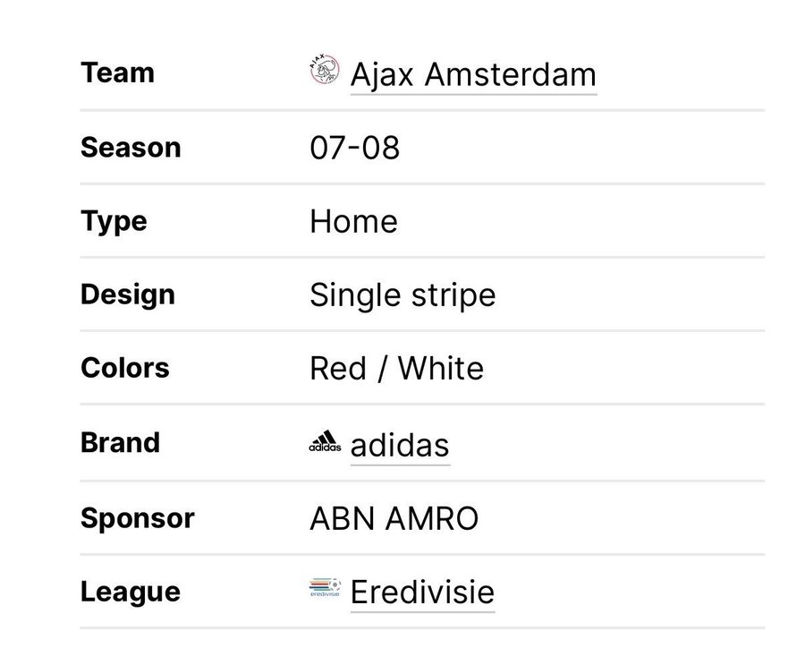Click the Sponsor row label

pyautogui.click(x=138, y=517)
